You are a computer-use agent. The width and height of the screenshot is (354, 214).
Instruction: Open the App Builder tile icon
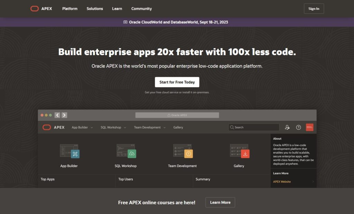click(69, 151)
